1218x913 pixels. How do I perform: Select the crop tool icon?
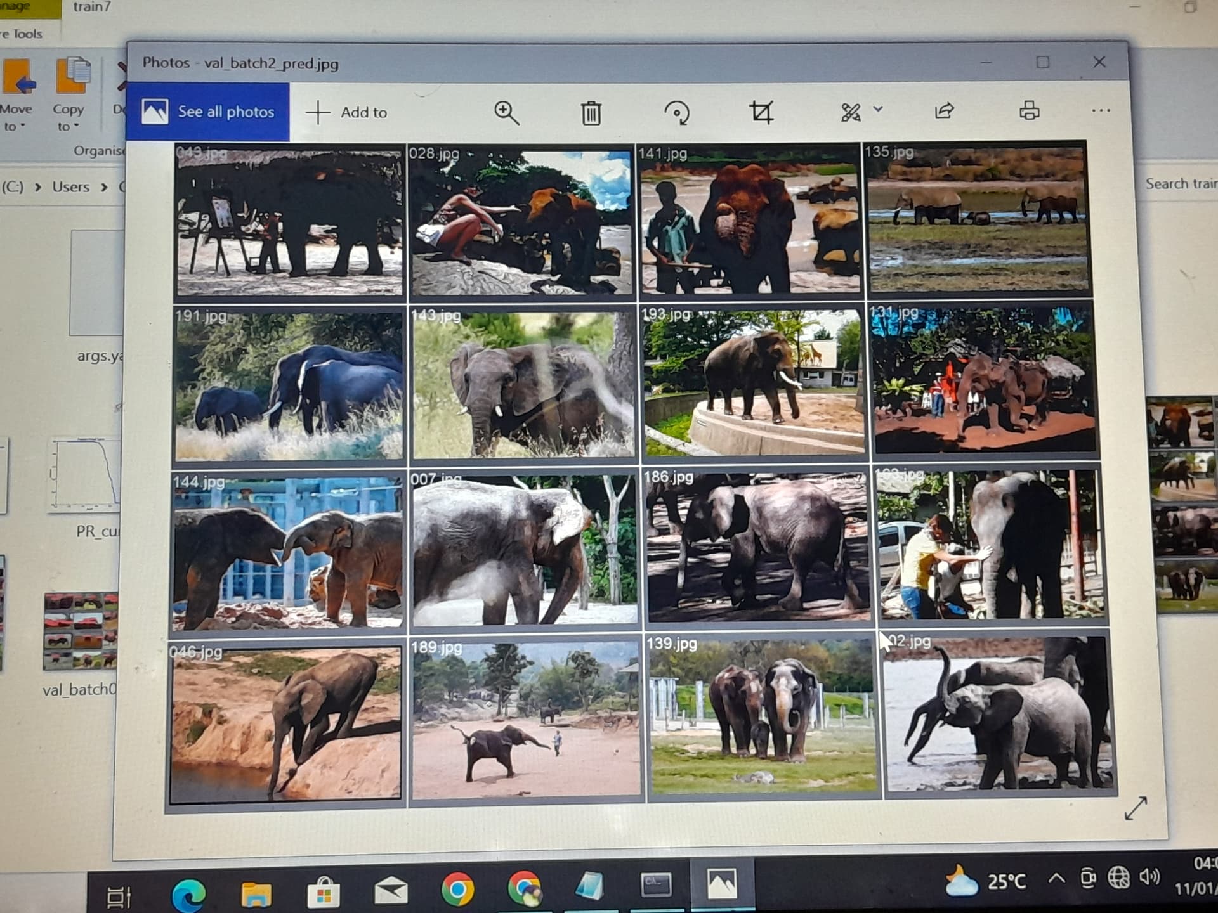[x=761, y=112]
